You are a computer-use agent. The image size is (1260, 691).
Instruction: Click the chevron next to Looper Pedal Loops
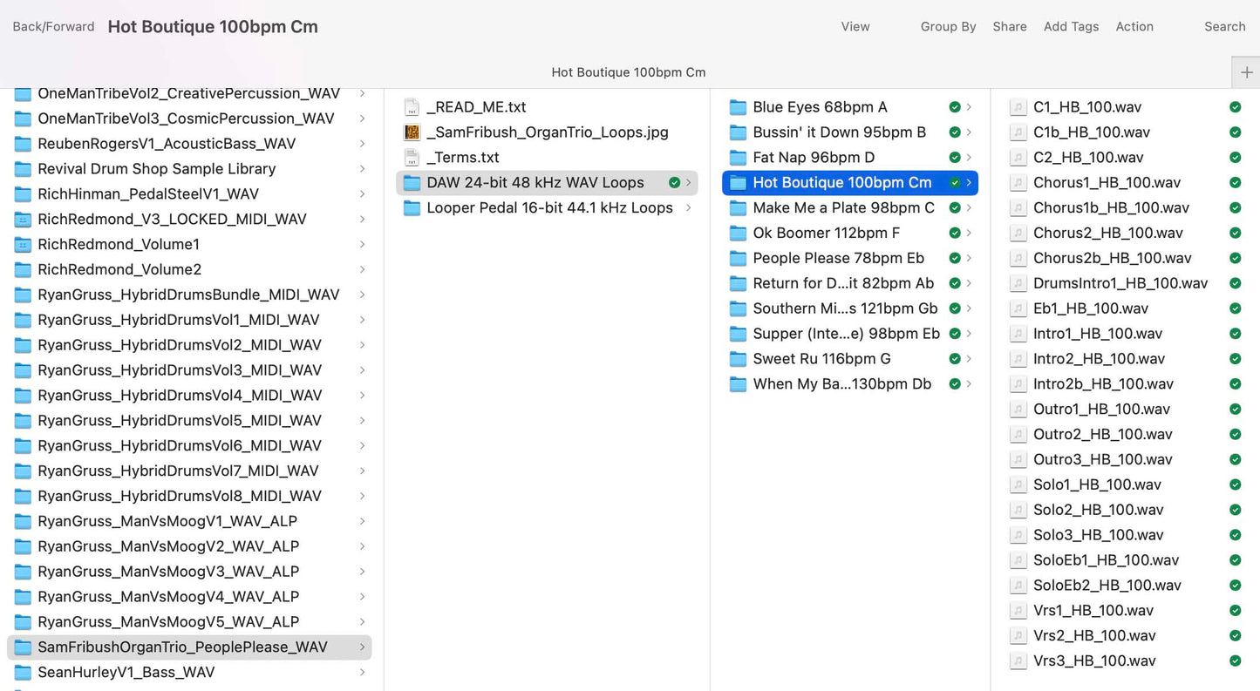[689, 208]
